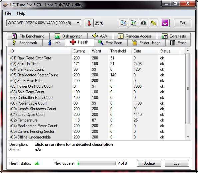Click the copy screenshot to clipboard icon
This screenshot has width=198, height=173.
(133, 23)
